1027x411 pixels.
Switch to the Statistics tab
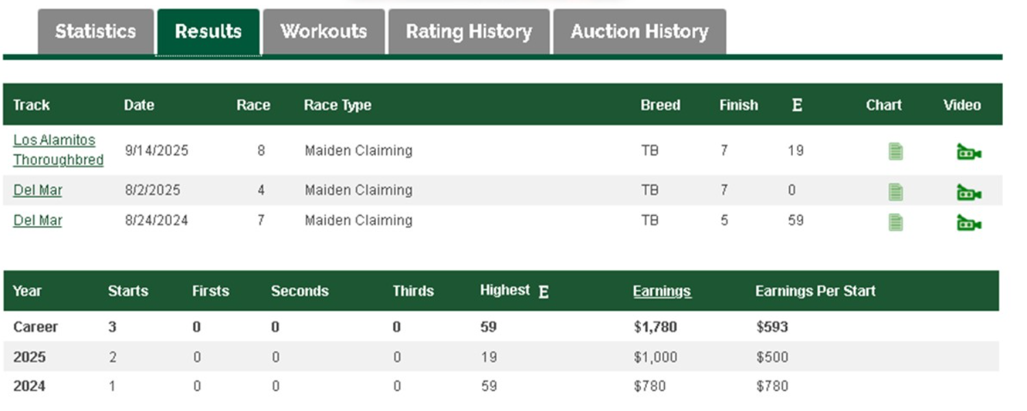(96, 32)
